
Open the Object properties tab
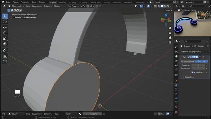pos(176,81)
